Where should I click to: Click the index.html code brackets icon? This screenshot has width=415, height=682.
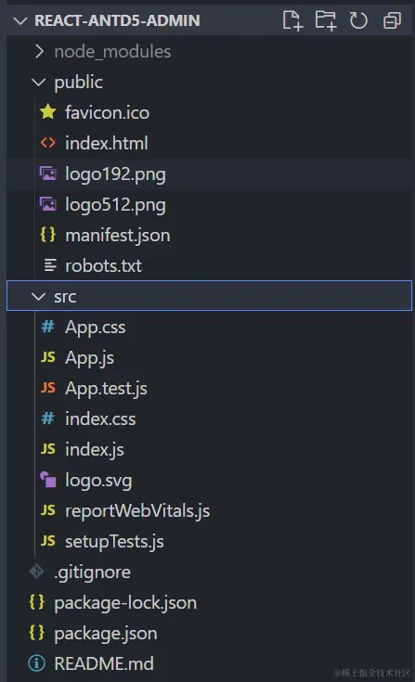click(48, 143)
